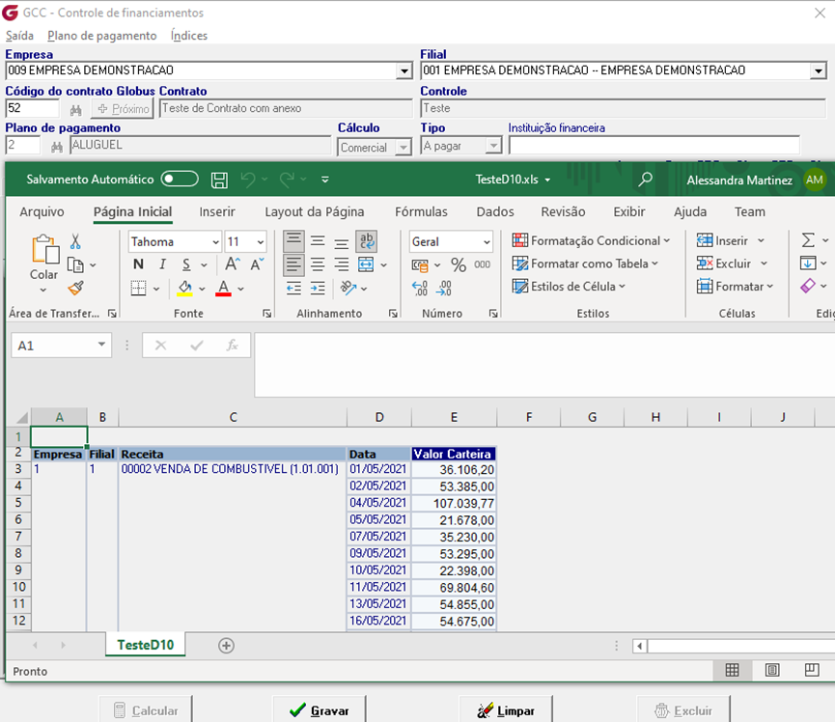Click the Instituição financeira input field

click(x=654, y=145)
